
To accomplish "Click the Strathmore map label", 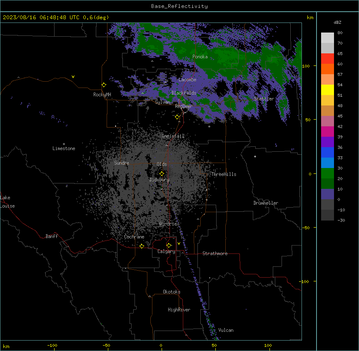I will (215, 253).
